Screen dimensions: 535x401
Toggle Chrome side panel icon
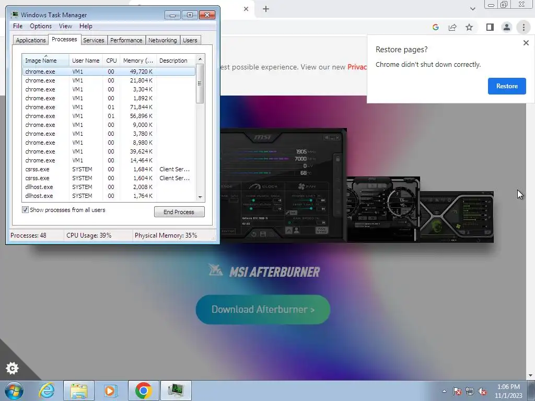pos(490,27)
